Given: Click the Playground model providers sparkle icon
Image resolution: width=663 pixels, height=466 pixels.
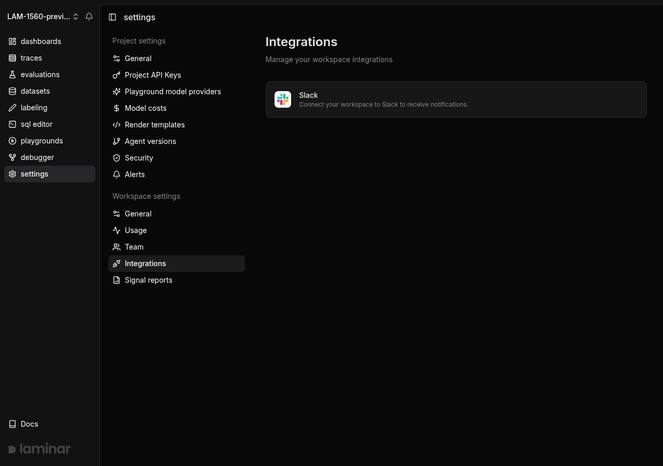Looking at the screenshot, I should (117, 92).
